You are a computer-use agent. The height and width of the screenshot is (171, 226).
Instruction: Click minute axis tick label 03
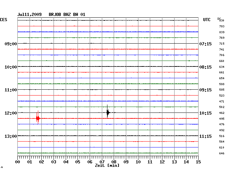[x=54, y=162]
